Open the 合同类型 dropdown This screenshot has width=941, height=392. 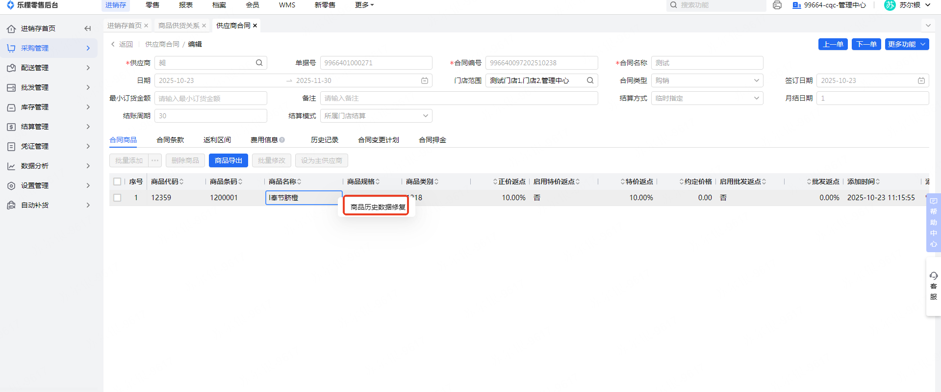(x=707, y=80)
